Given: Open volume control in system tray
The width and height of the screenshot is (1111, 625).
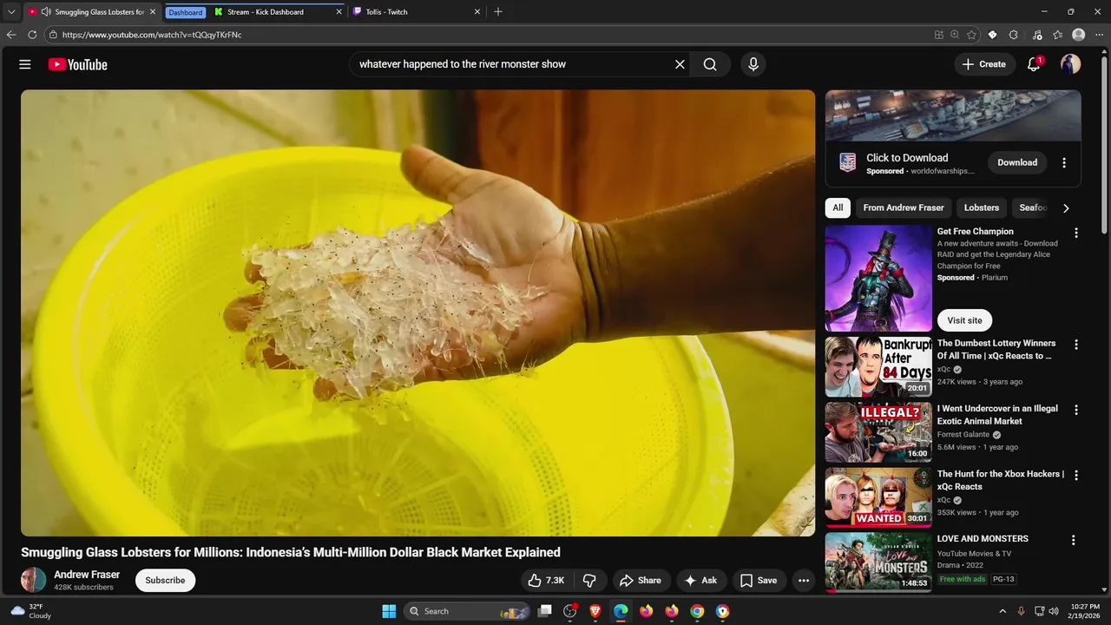Looking at the screenshot, I should point(1054,611).
